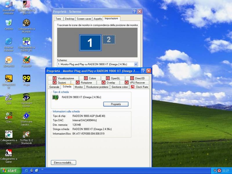Click the help button in Proprietà - Schermo
232x174 pixels.
pyautogui.click(x=134, y=12)
